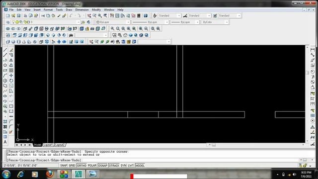This screenshot has height=179, width=318.
Task: Select the Offset modify tool
Action: click(x=11, y=65)
